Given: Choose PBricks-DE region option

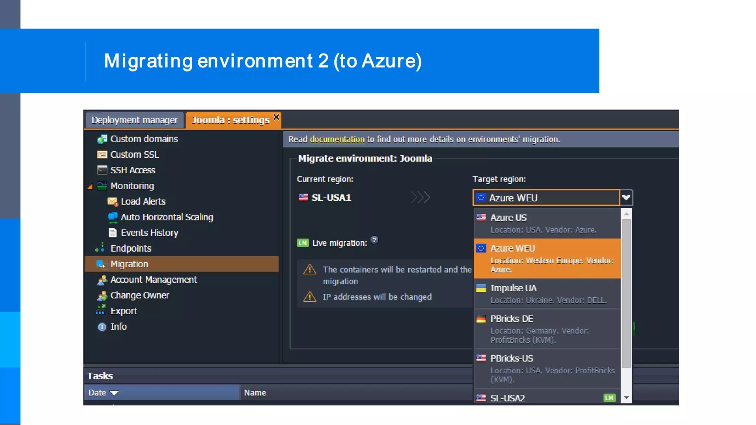Looking at the screenshot, I should point(547,329).
